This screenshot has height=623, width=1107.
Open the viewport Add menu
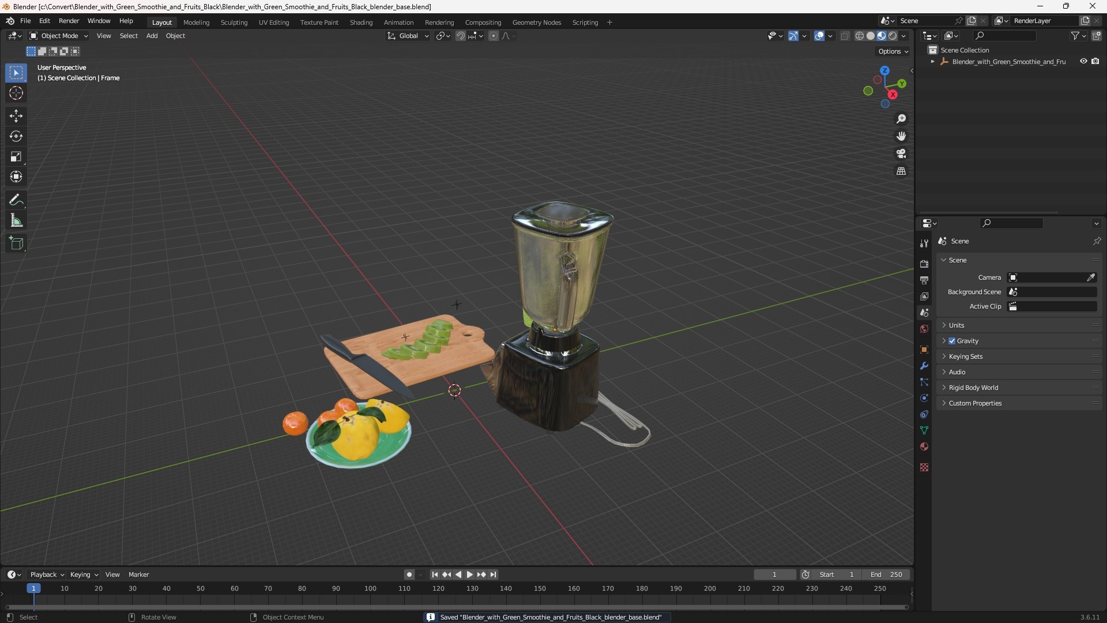(x=152, y=36)
